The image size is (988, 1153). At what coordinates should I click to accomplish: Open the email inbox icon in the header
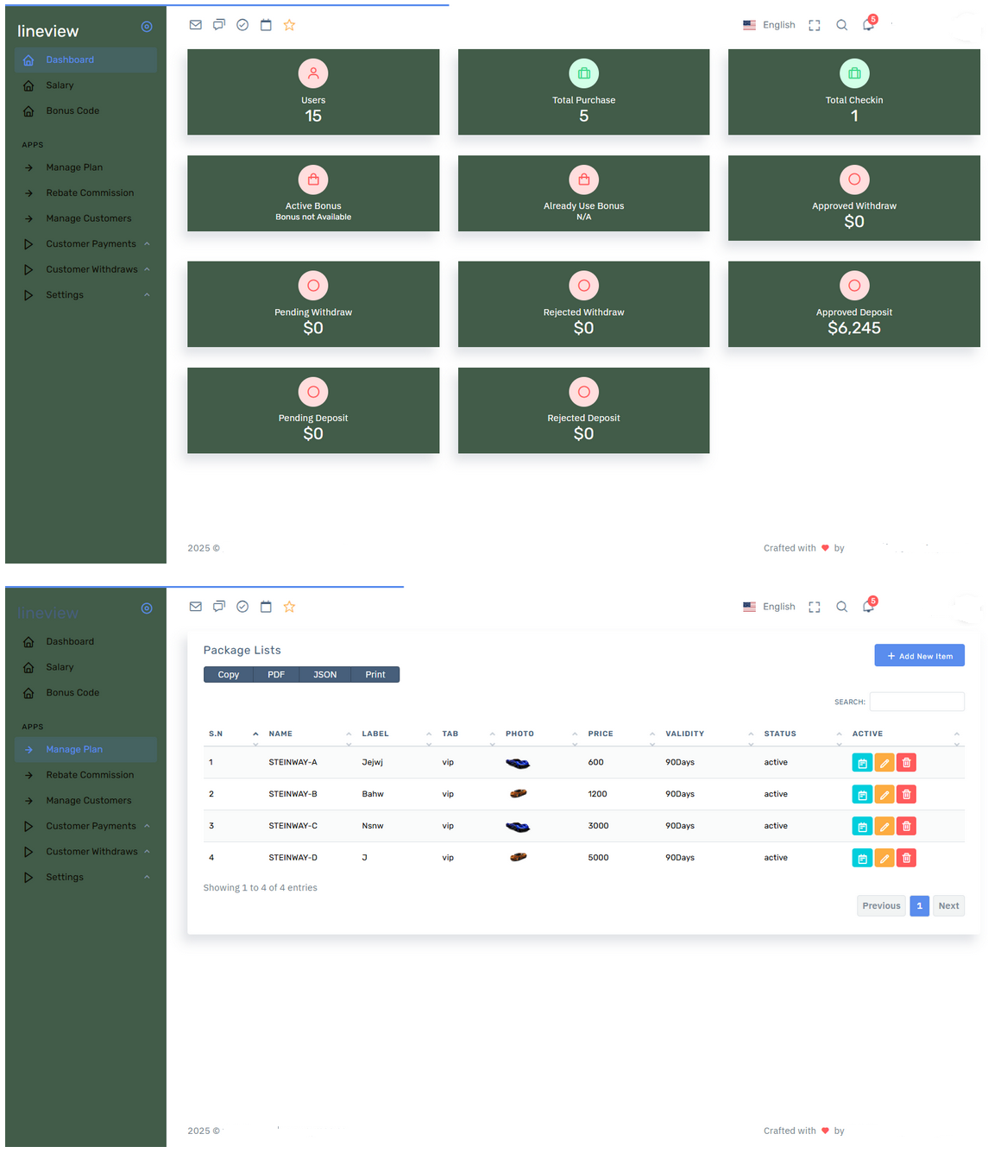point(196,25)
